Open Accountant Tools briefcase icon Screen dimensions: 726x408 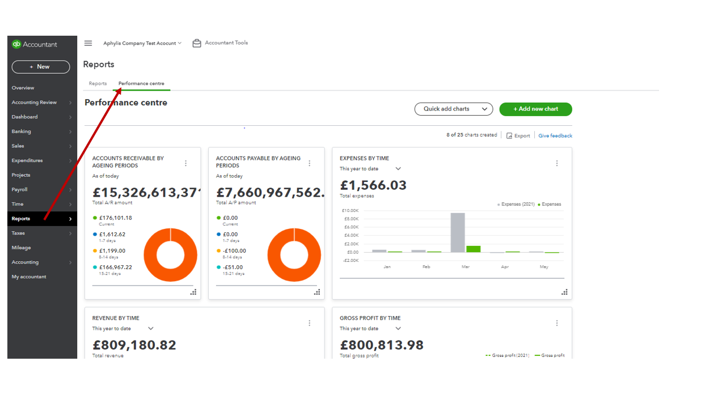[x=197, y=43]
